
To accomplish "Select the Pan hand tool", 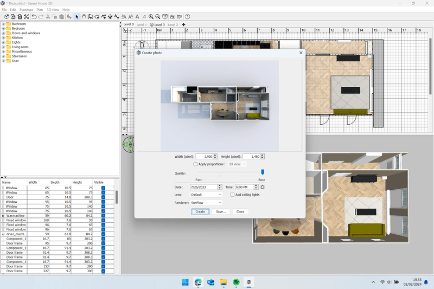I will point(84,17).
